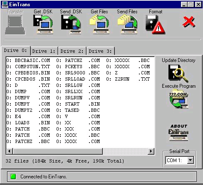203x185 pixels.
Task: Click Execute Program ???.COM icon
Action: pyautogui.click(x=178, y=99)
